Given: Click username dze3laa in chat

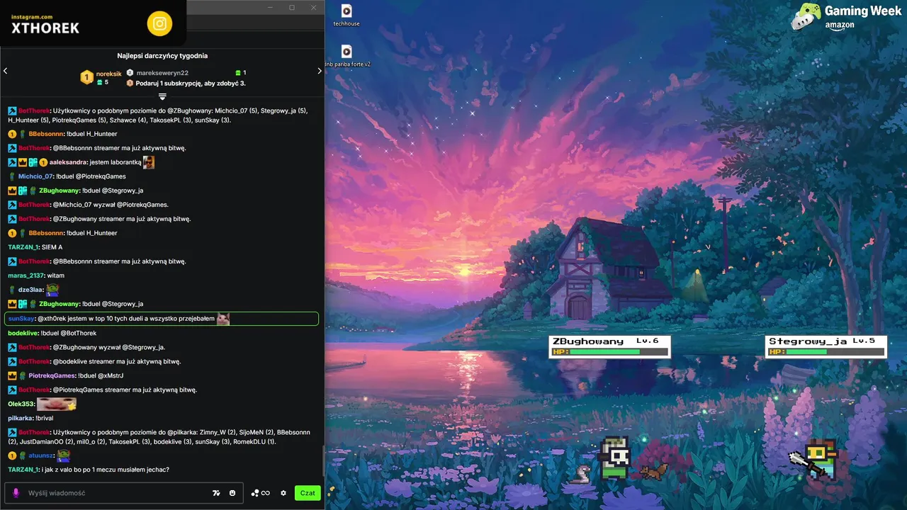Looking at the screenshot, I should [31, 290].
